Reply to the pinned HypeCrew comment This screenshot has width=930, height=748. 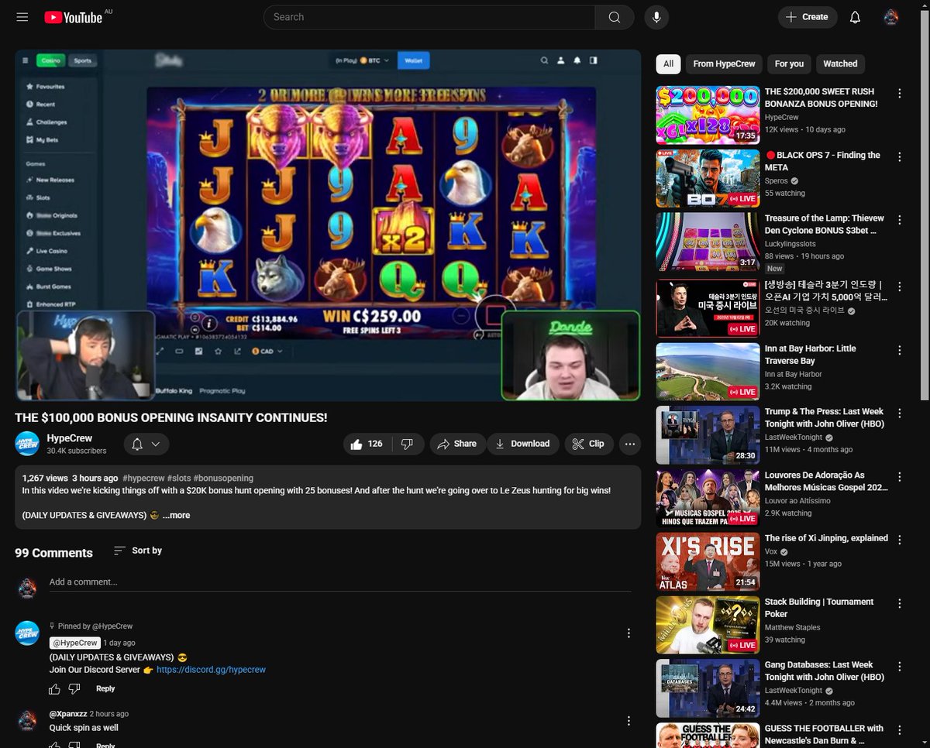(105, 688)
